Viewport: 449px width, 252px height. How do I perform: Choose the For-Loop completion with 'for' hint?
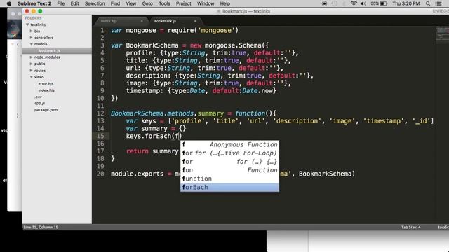coord(229,153)
